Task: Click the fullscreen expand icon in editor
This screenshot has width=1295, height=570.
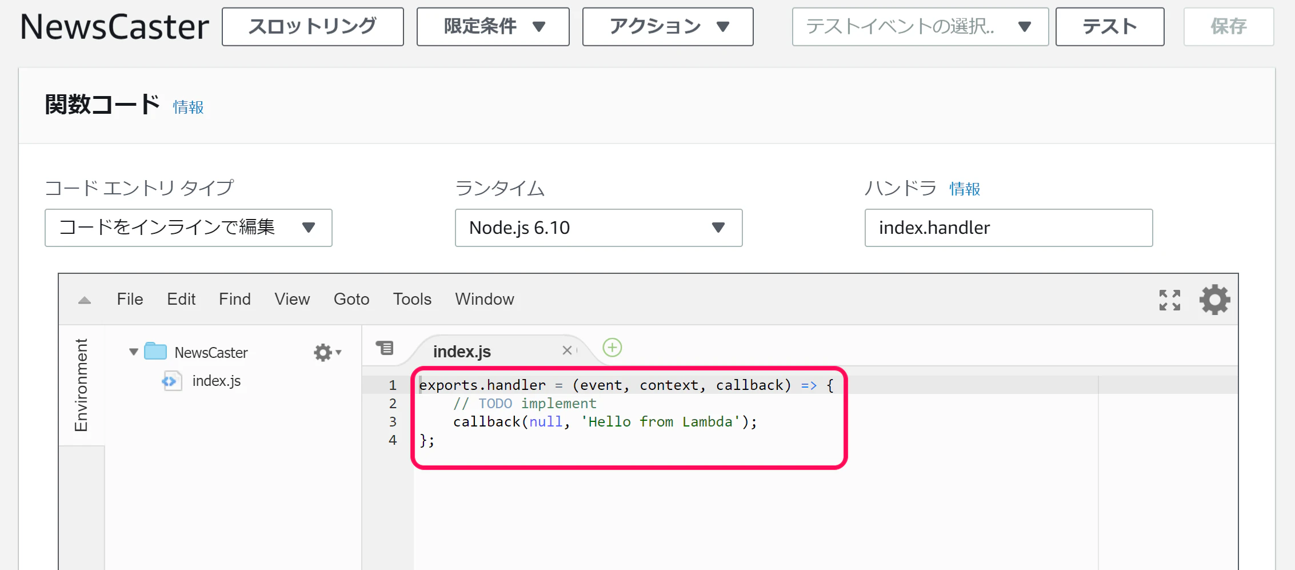Action: (1169, 300)
